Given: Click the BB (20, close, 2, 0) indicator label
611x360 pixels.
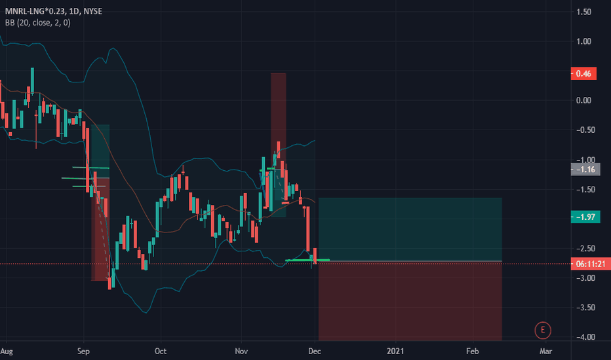Looking at the screenshot, I should click(x=38, y=22).
